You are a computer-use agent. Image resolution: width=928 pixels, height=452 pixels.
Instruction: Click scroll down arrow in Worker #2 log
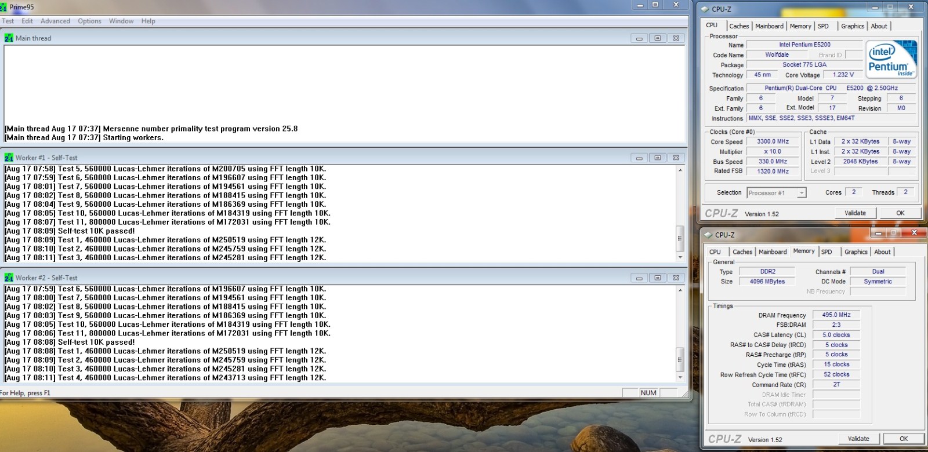(x=680, y=377)
